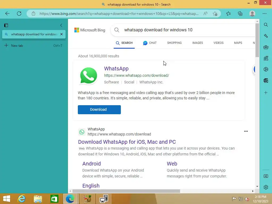Open sidebar Discover sparkle icon
This screenshot has height=204, width=272.
pos(266,36)
